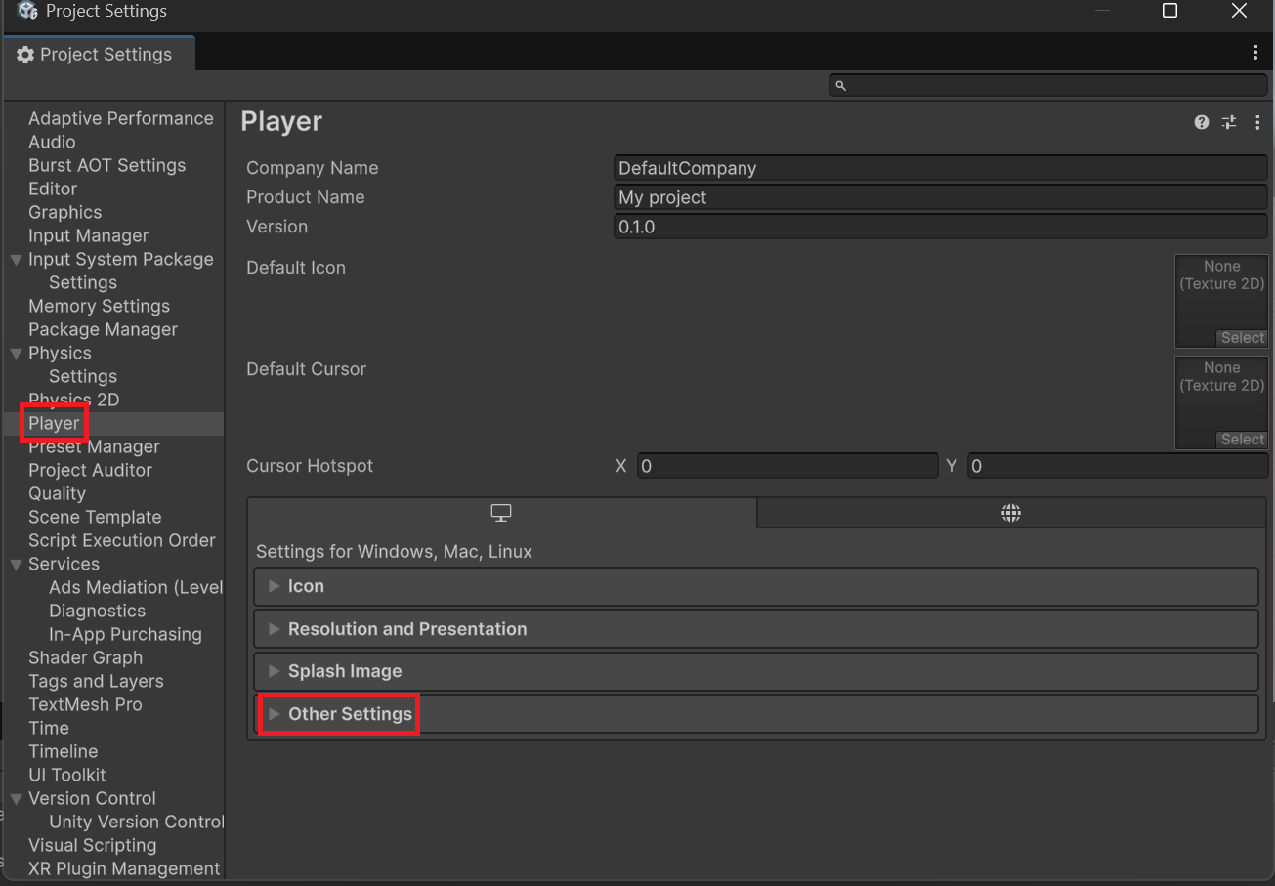The image size is (1275, 886).
Task: Click the search magnifier in the search bar
Action: coord(841,85)
